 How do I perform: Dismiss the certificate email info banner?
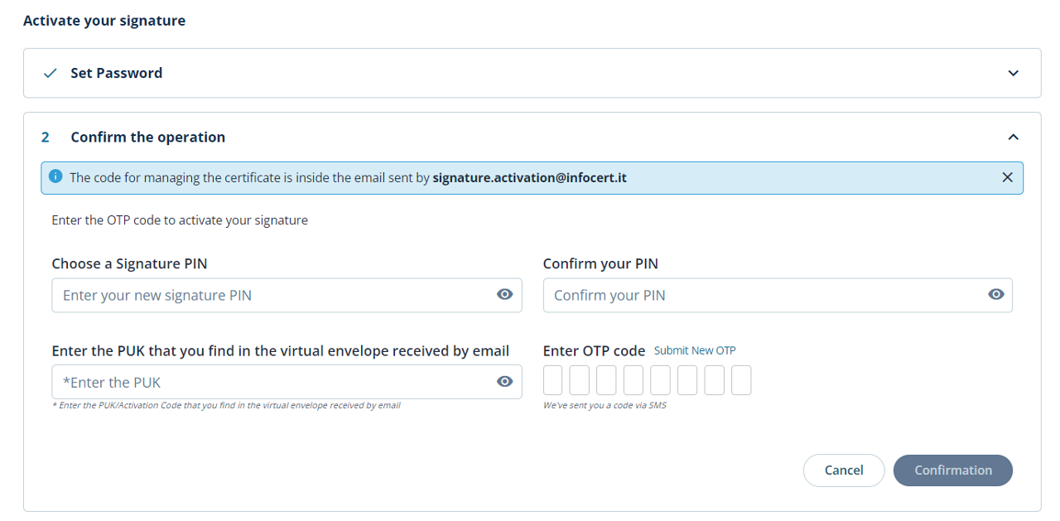[1007, 177]
